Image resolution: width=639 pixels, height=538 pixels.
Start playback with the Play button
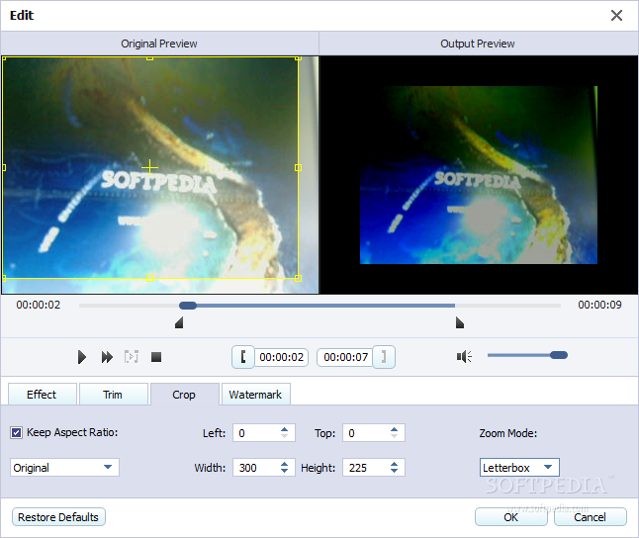coord(81,357)
